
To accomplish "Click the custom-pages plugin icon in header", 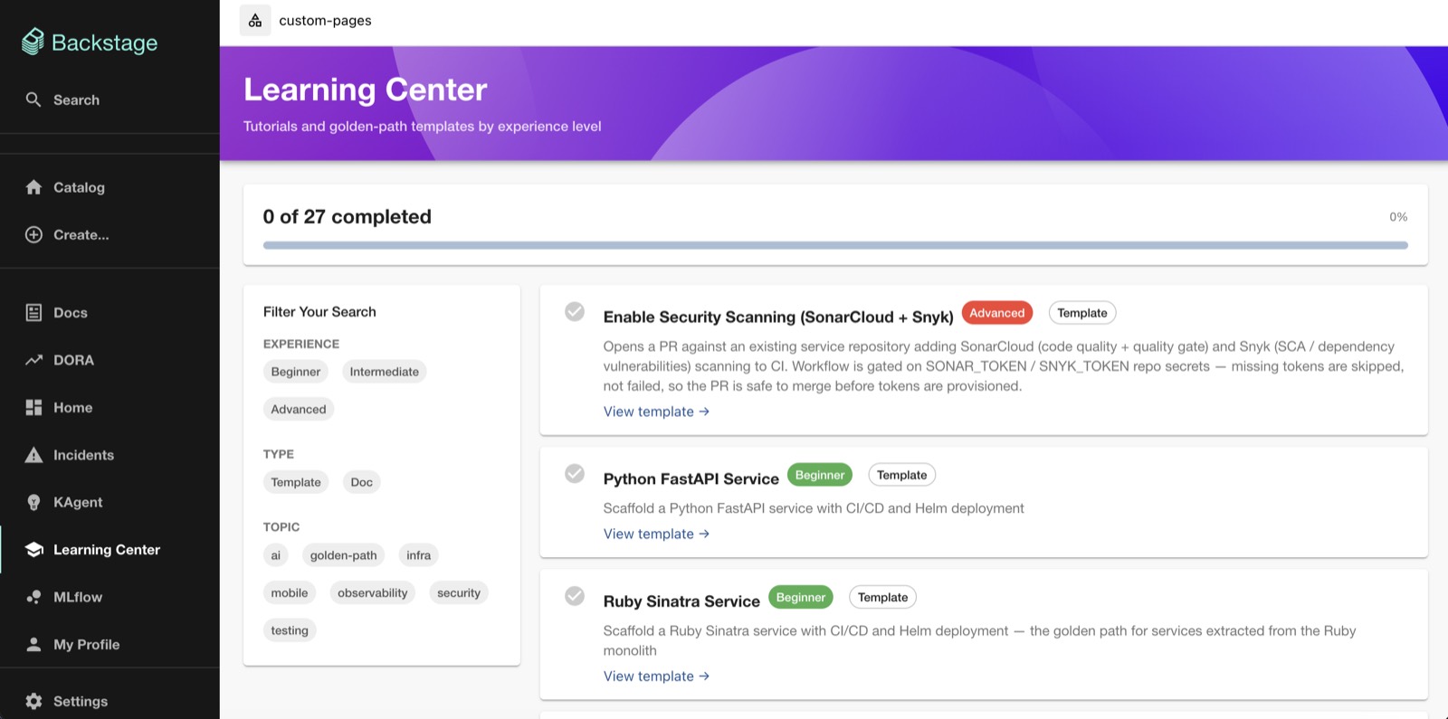I will 255,20.
